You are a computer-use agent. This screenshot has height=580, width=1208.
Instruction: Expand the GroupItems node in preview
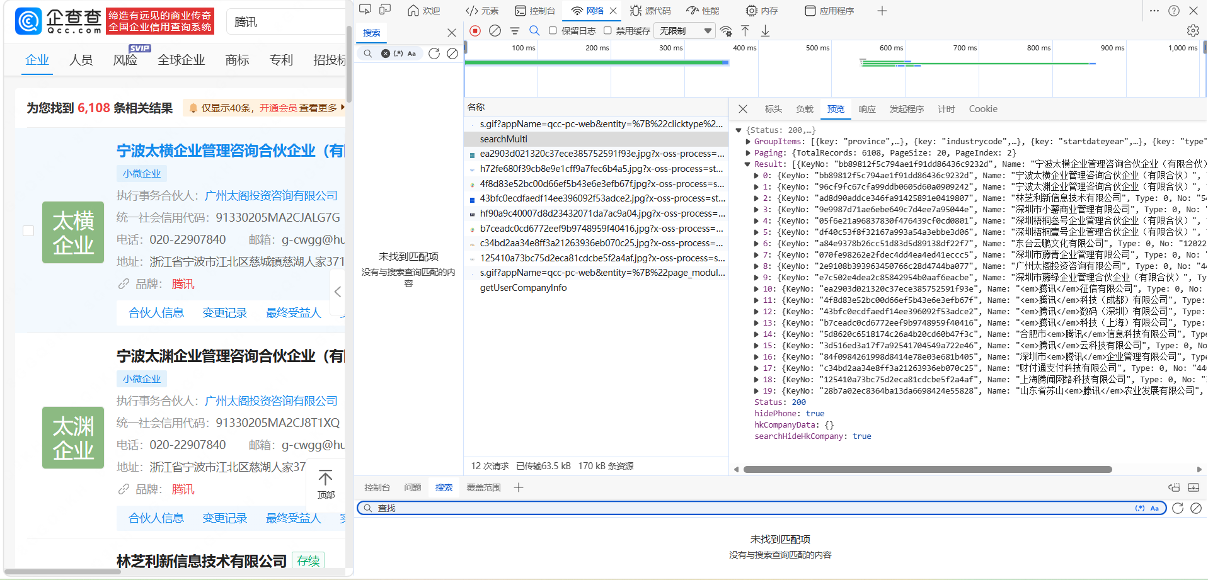pyautogui.click(x=748, y=142)
